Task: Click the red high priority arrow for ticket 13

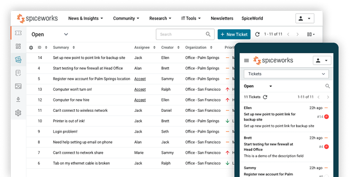Action: (227, 89)
